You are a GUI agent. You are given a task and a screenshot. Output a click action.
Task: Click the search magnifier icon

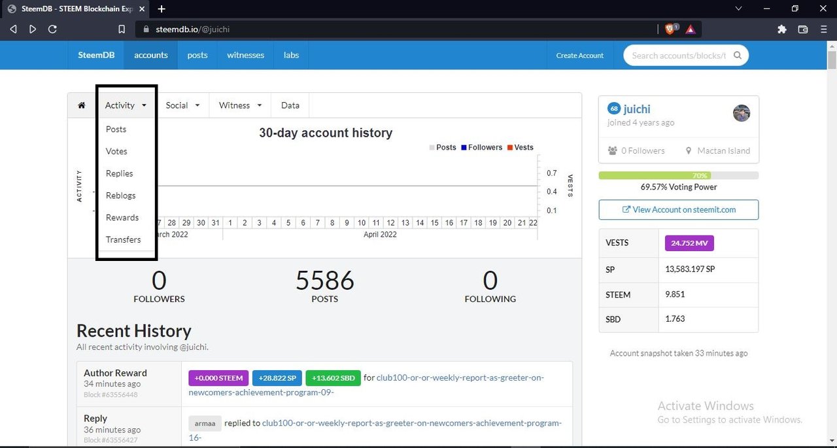(x=738, y=56)
